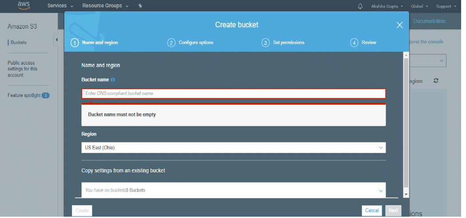
Task: Open the copy settings from existing bucket dropdown
Action: 233,190
